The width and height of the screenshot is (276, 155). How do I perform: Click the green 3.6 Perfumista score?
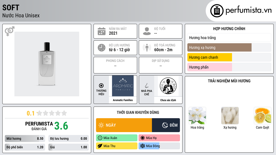(61, 126)
